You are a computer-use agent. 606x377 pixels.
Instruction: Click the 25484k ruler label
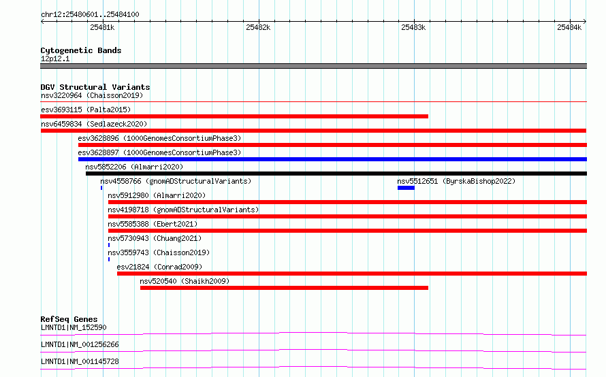tap(569, 27)
